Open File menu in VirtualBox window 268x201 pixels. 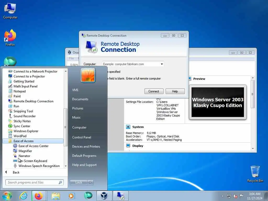point(71,58)
